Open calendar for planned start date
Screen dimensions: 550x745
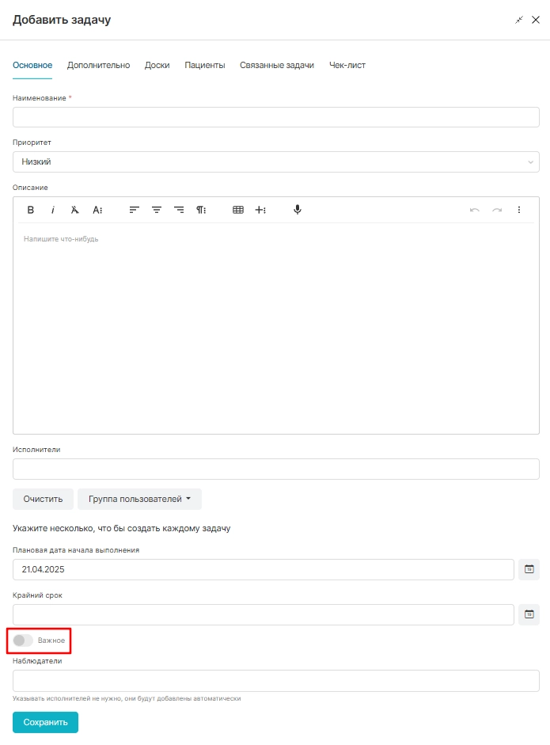click(529, 569)
